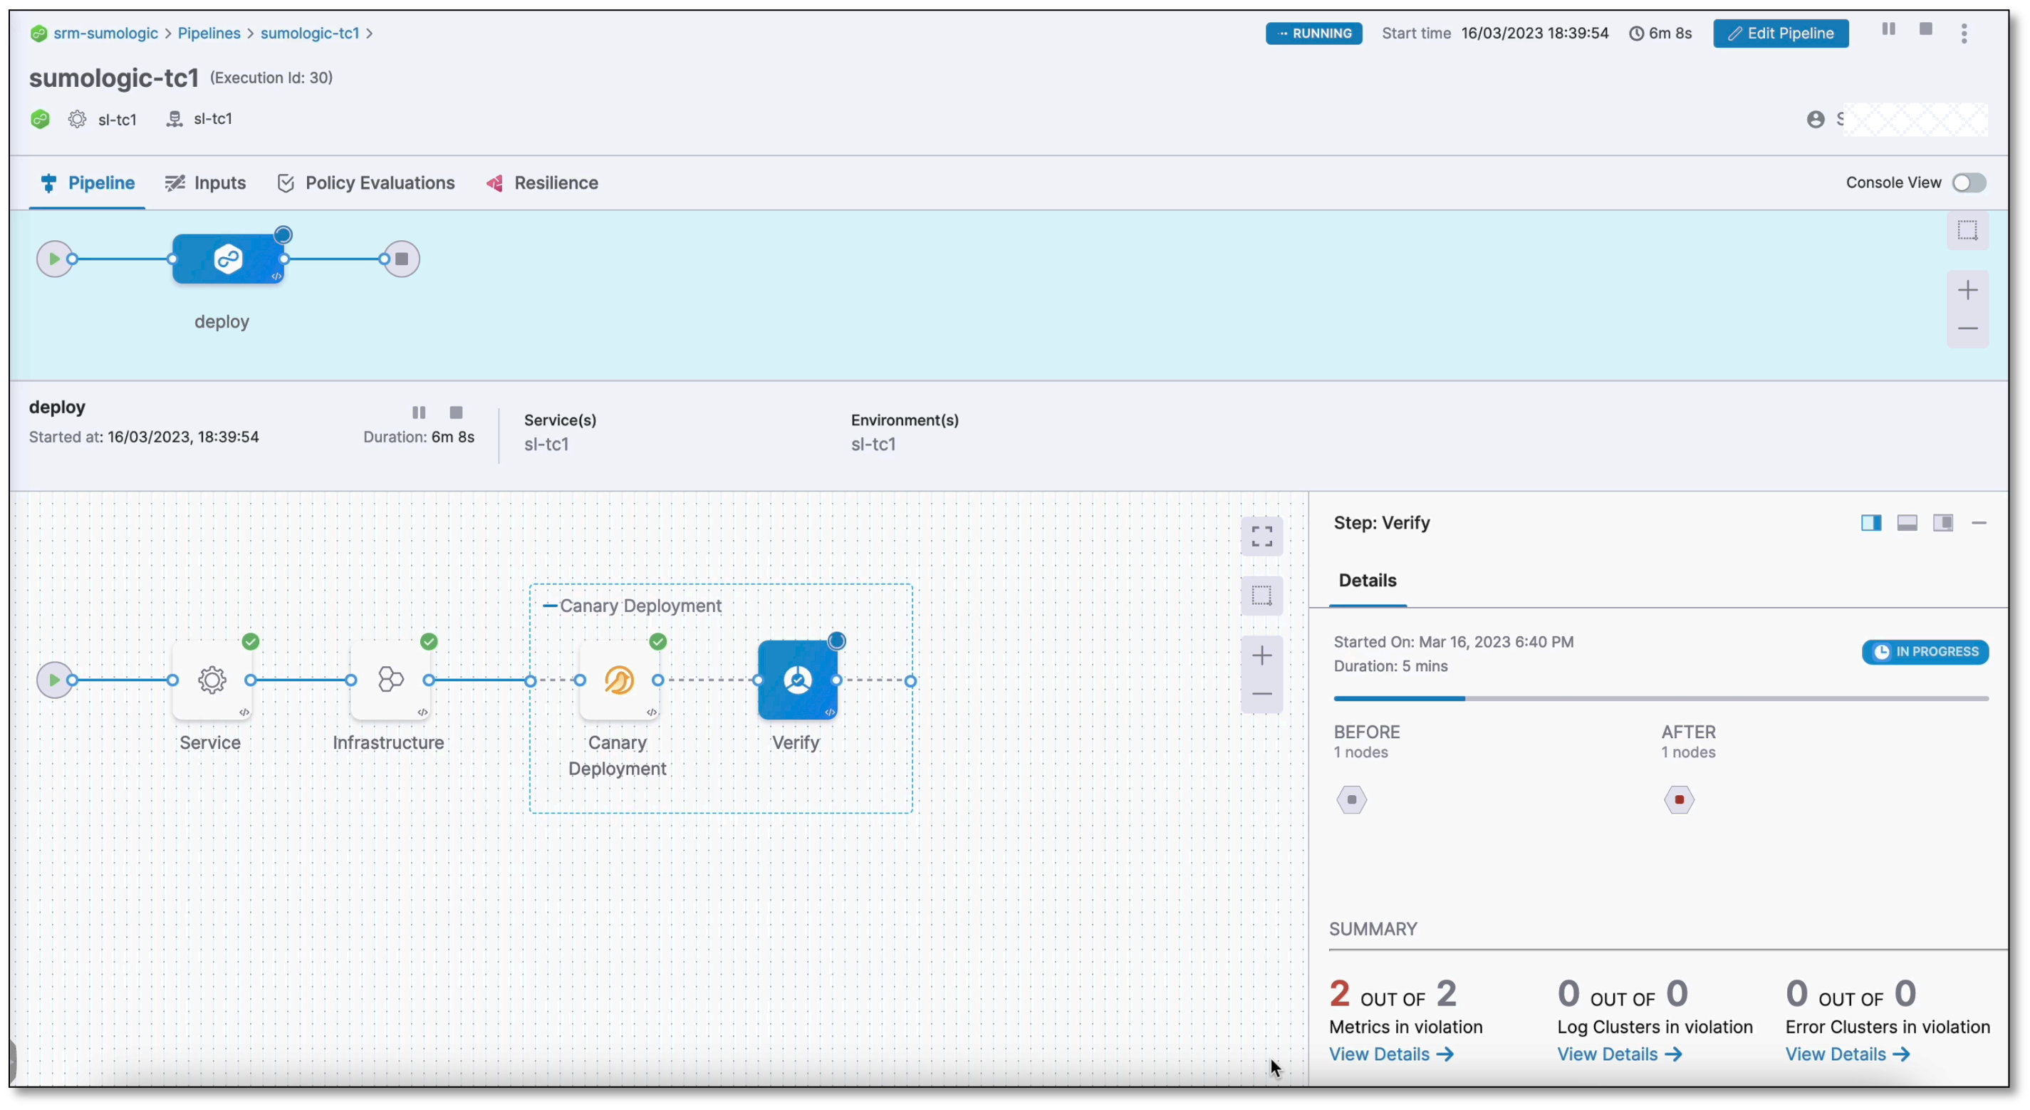
Task: Click the SUMMARY heading
Action: pos(1373,928)
